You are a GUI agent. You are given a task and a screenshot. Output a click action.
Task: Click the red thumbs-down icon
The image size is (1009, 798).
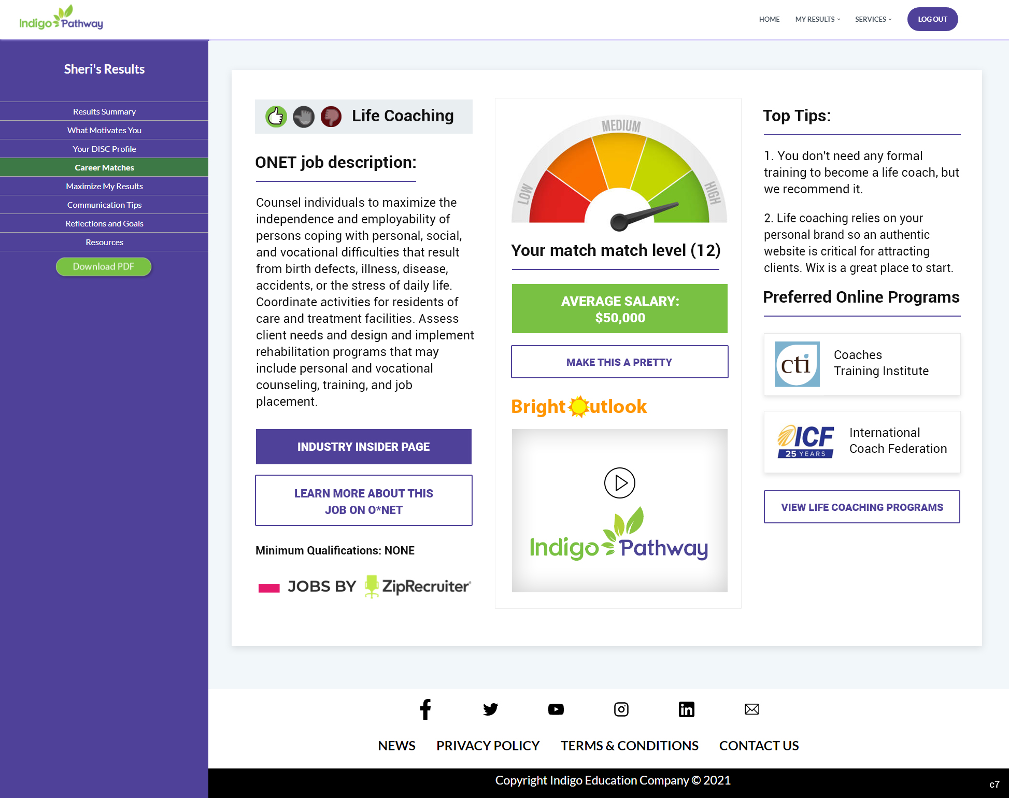point(331,117)
